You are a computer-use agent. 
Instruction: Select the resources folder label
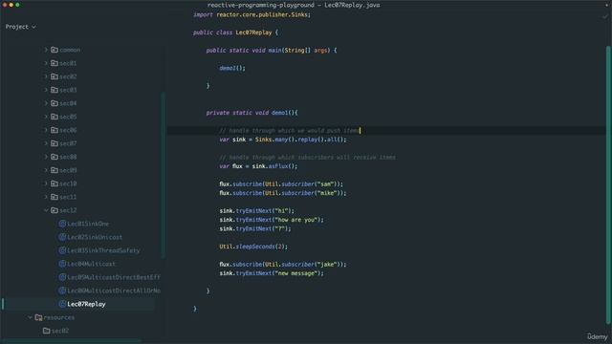point(59,317)
